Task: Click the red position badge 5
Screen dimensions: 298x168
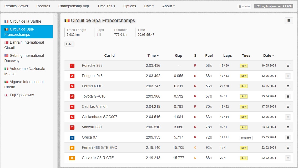Action: pyautogui.click(x=72, y=107)
